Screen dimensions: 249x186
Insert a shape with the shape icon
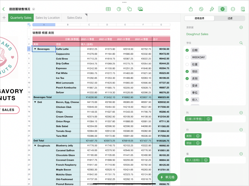coord(129,9)
